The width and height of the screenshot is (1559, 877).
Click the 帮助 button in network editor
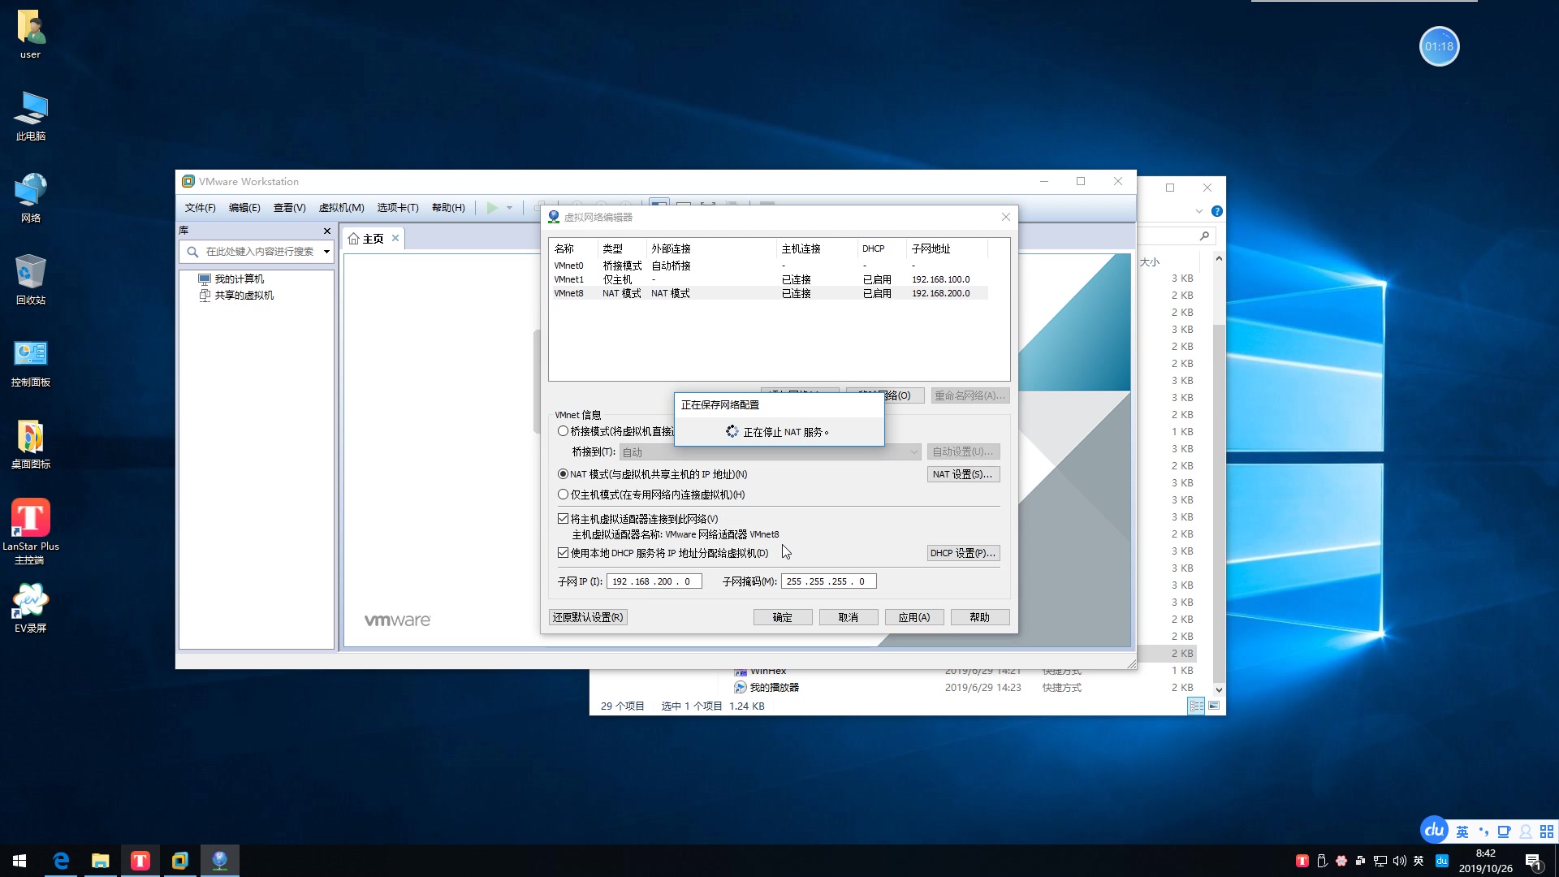(x=980, y=618)
